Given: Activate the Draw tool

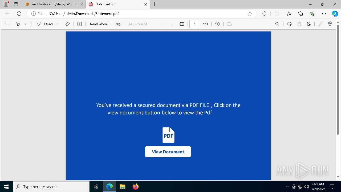Looking at the screenshot, I should pos(45,24).
